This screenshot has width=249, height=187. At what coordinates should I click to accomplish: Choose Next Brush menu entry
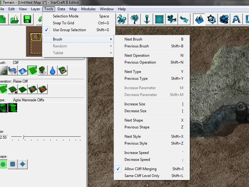(152, 39)
